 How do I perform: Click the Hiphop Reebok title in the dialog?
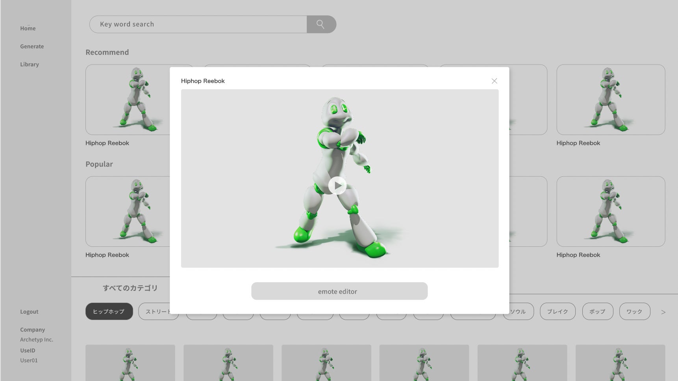pos(203,81)
